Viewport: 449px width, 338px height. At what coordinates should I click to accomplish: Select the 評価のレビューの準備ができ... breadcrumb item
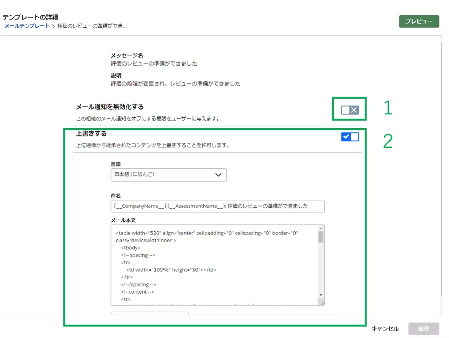(92, 26)
